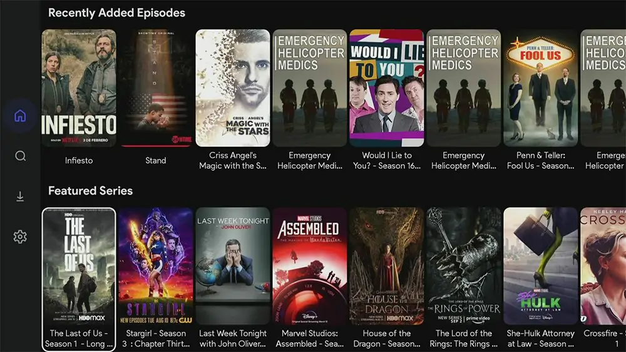The height and width of the screenshot is (352, 626).
Task: Go to Home in the sidebar
Action: pos(20,116)
